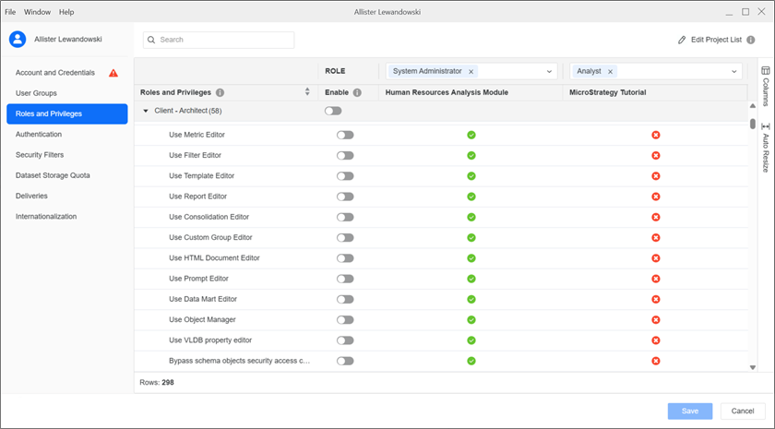Click the warning icon beside Account and Credentials
This screenshot has width=775, height=429.
[113, 72]
